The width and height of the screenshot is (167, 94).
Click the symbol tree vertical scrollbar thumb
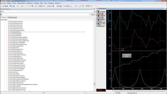point(94,84)
